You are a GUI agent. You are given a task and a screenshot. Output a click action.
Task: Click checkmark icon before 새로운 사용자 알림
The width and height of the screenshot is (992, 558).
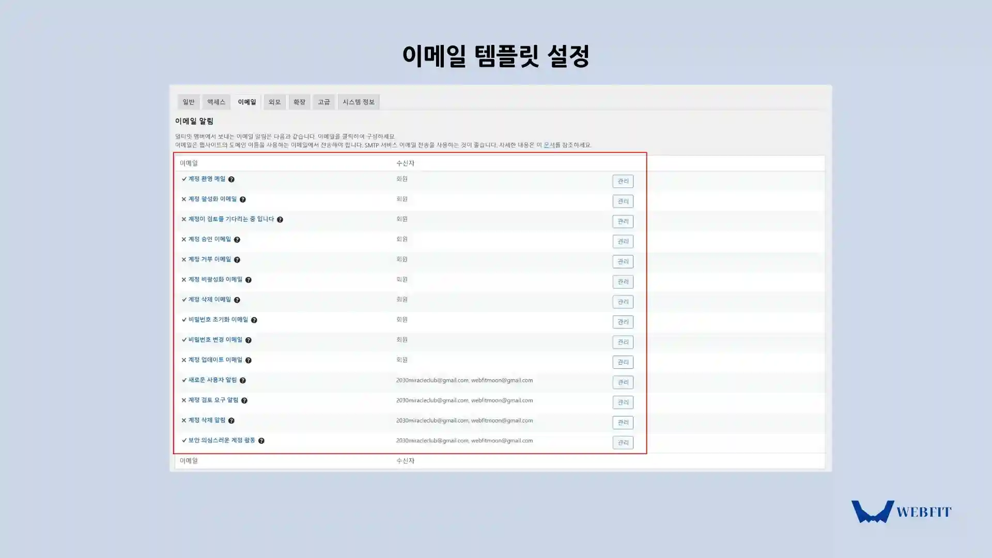[x=184, y=380]
